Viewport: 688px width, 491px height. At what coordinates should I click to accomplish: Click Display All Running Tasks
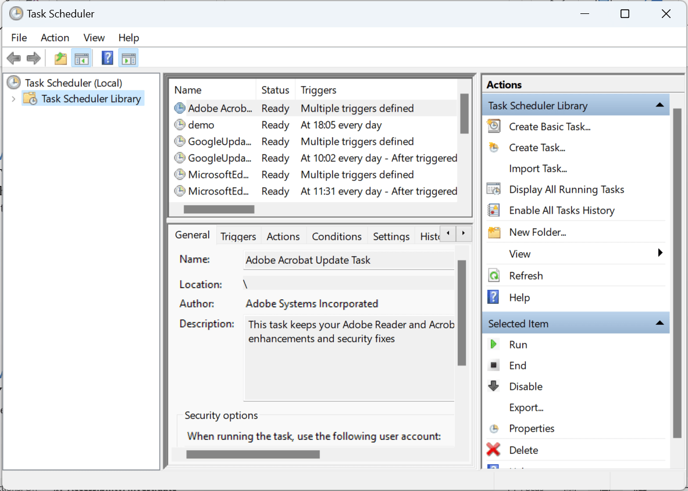[566, 189]
